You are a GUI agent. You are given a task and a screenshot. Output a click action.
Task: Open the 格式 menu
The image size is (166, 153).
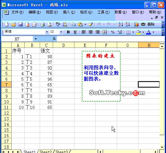pyautogui.click(x=86, y=12)
